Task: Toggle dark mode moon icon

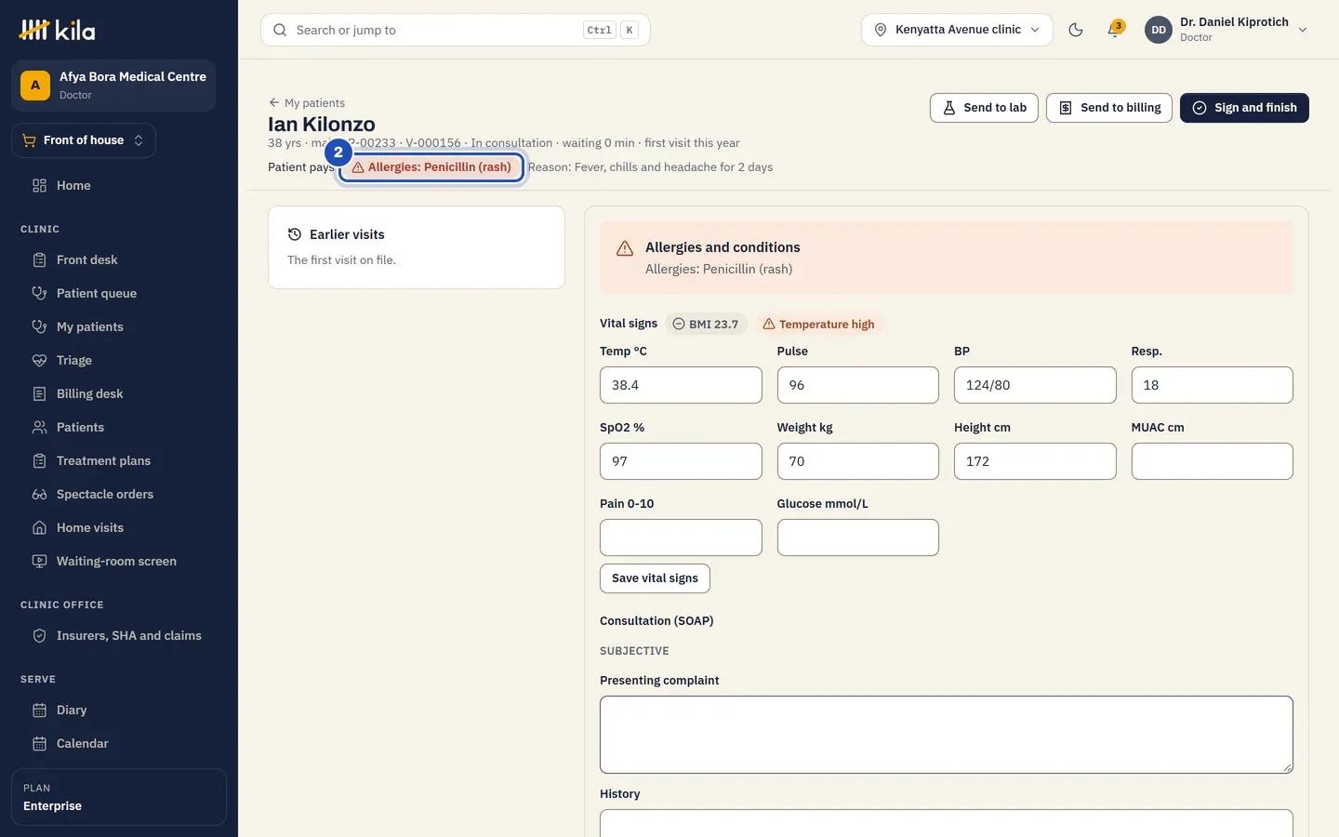Action: click(x=1076, y=30)
